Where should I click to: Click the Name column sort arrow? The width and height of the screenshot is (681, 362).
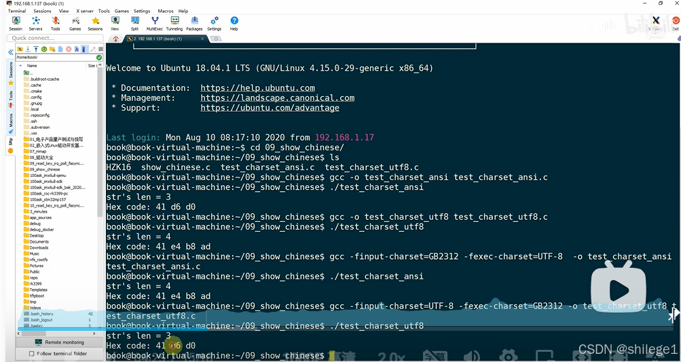(20, 66)
